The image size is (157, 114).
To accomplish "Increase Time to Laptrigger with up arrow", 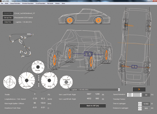I will [x=140, y=103].
